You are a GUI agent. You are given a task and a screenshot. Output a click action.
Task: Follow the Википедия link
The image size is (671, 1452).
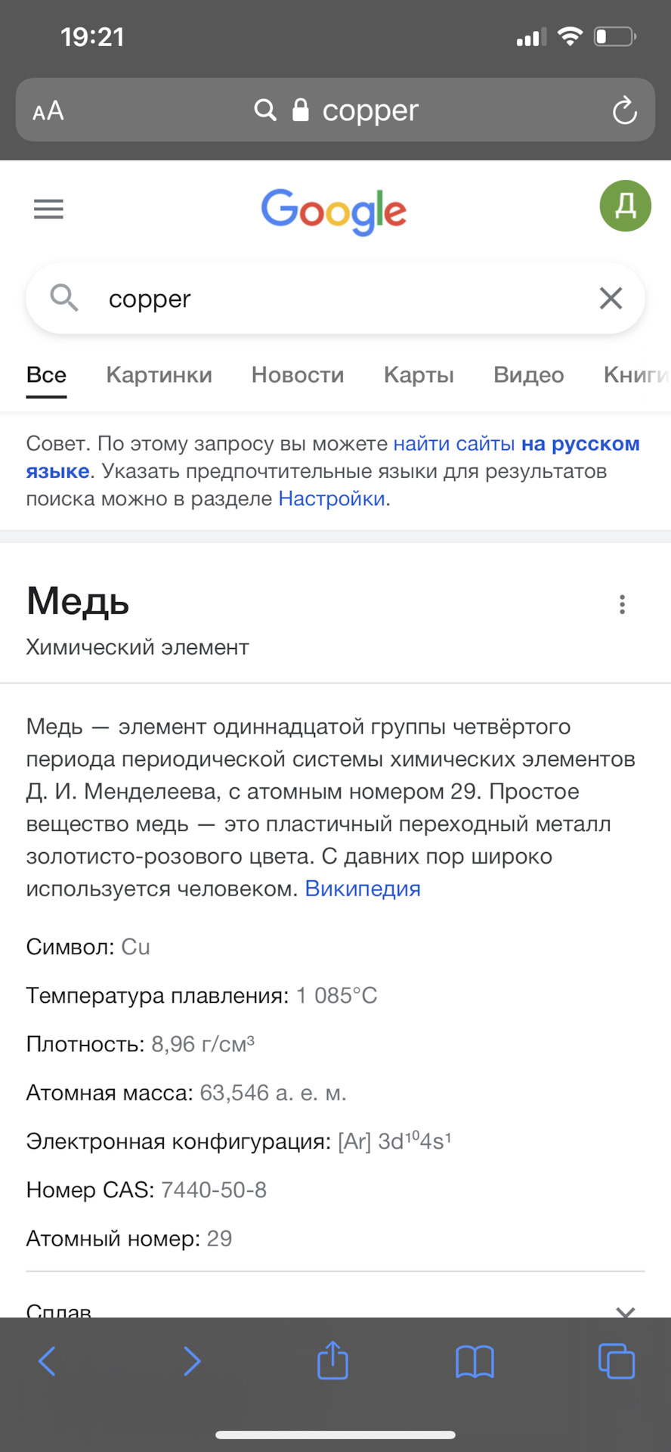363,889
